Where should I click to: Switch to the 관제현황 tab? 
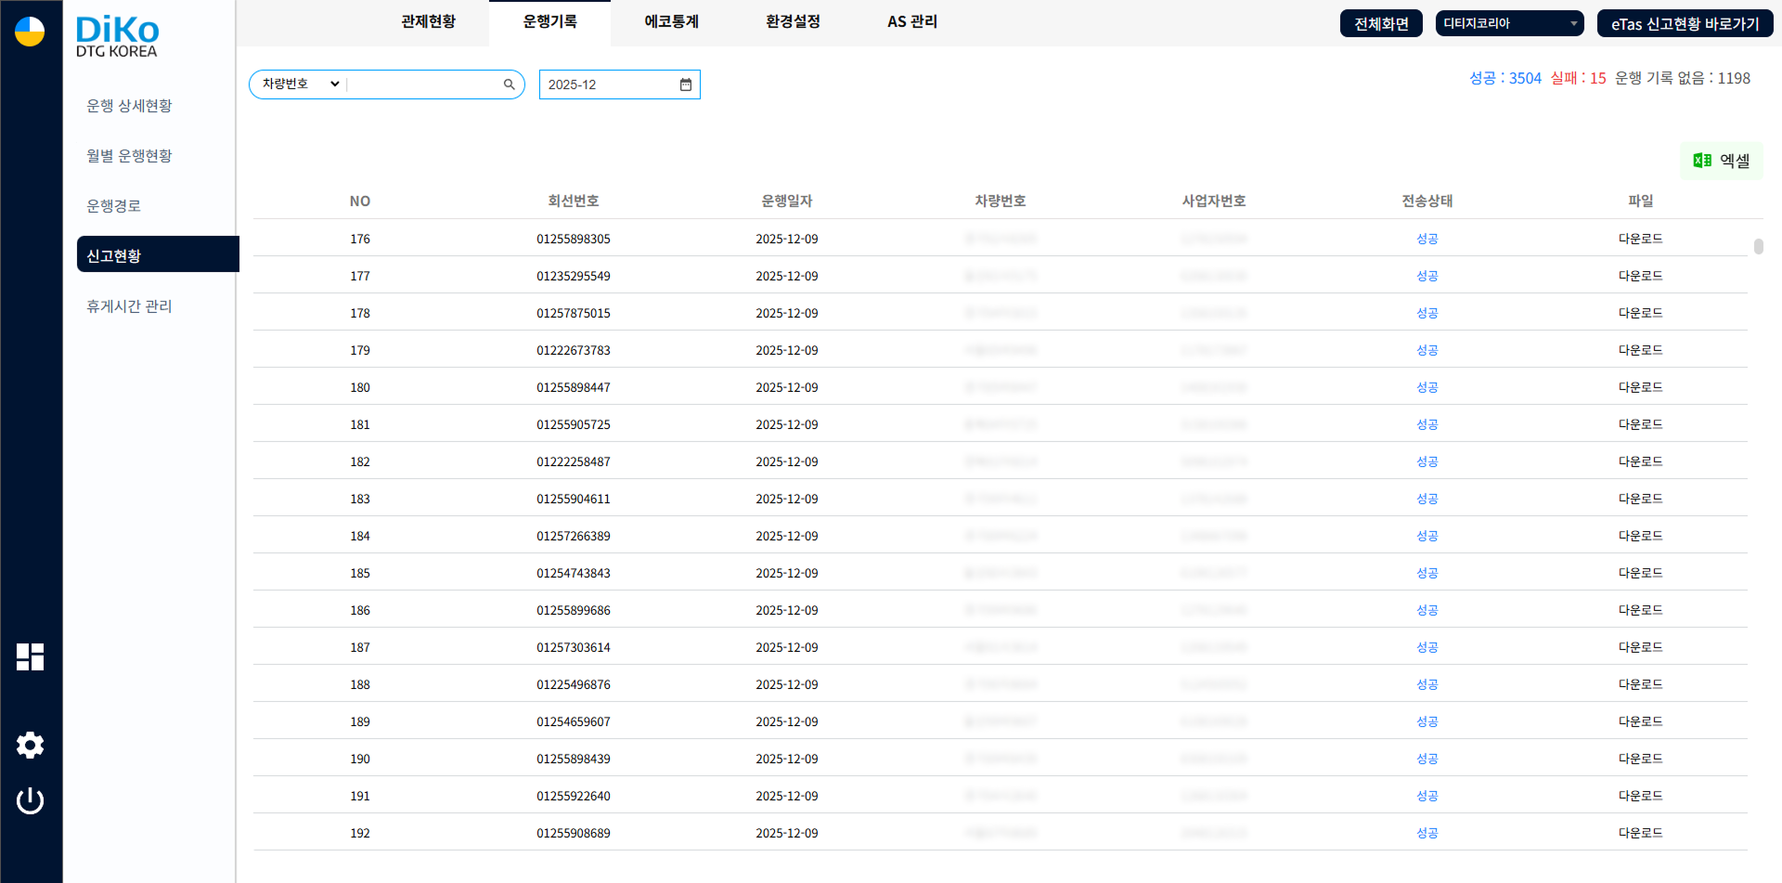[428, 21]
